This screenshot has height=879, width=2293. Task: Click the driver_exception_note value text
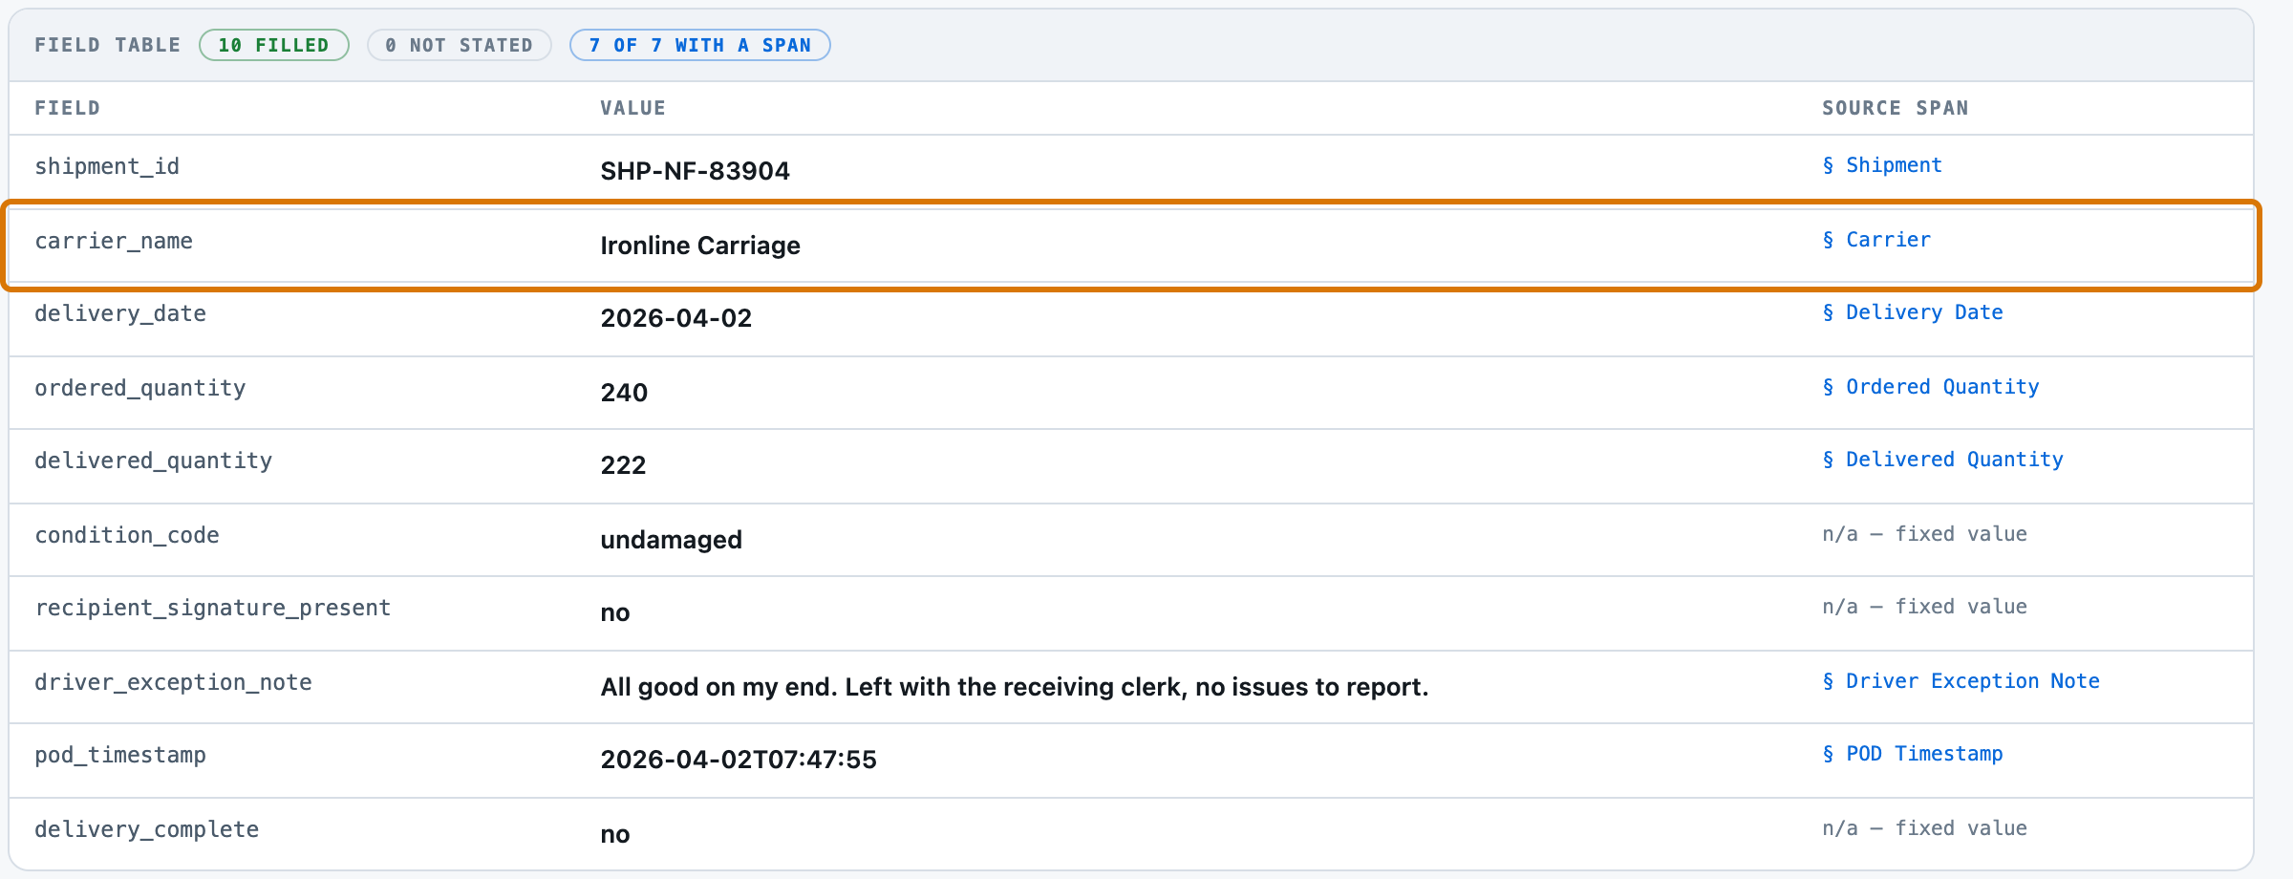(1014, 687)
